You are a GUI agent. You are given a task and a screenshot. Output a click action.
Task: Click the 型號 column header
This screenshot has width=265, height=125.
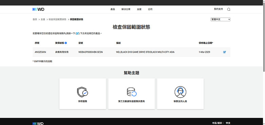tap(81, 43)
